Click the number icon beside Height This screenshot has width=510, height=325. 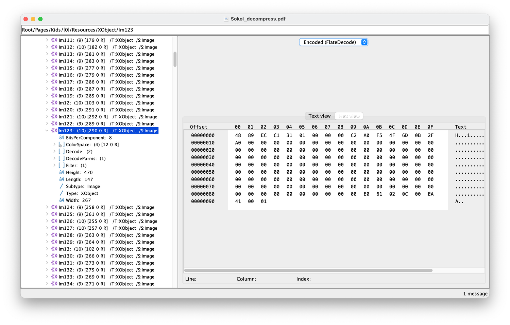(62, 172)
